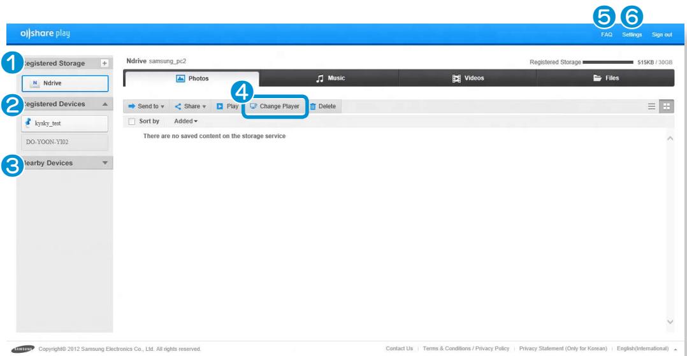Switch to the Videos tab
Image resolution: width=687 pixels, height=356 pixels.
(468, 78)
